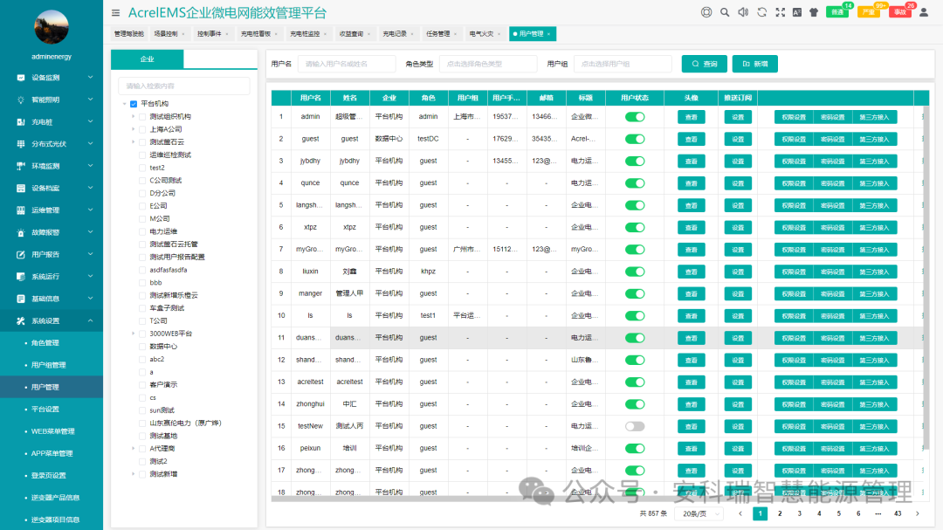Click the red 事故 alarm badge

(899, 12)
